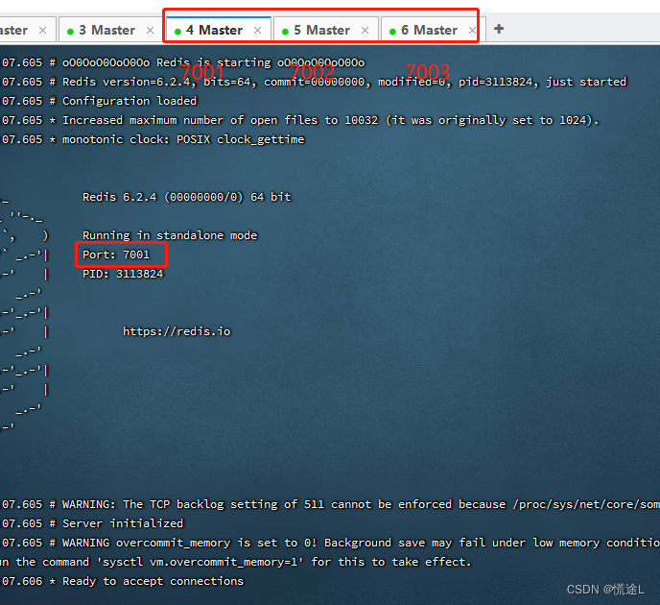Click the https://redis.io URL text
Viewport: 660px width, 605px height.
(177, 331)
